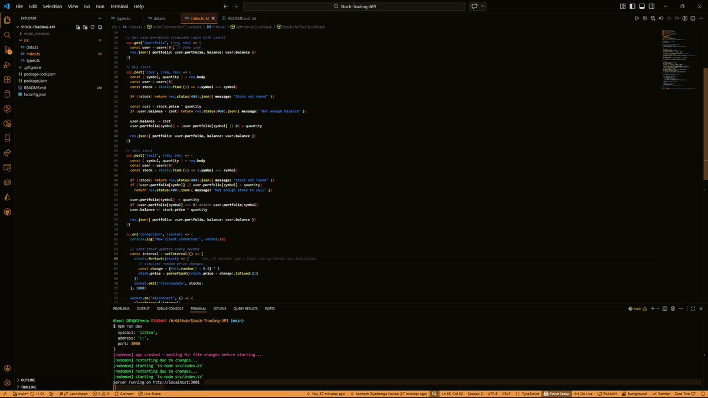Open the Manage gear icon
The image size is (708, 398).
[8, 383]
